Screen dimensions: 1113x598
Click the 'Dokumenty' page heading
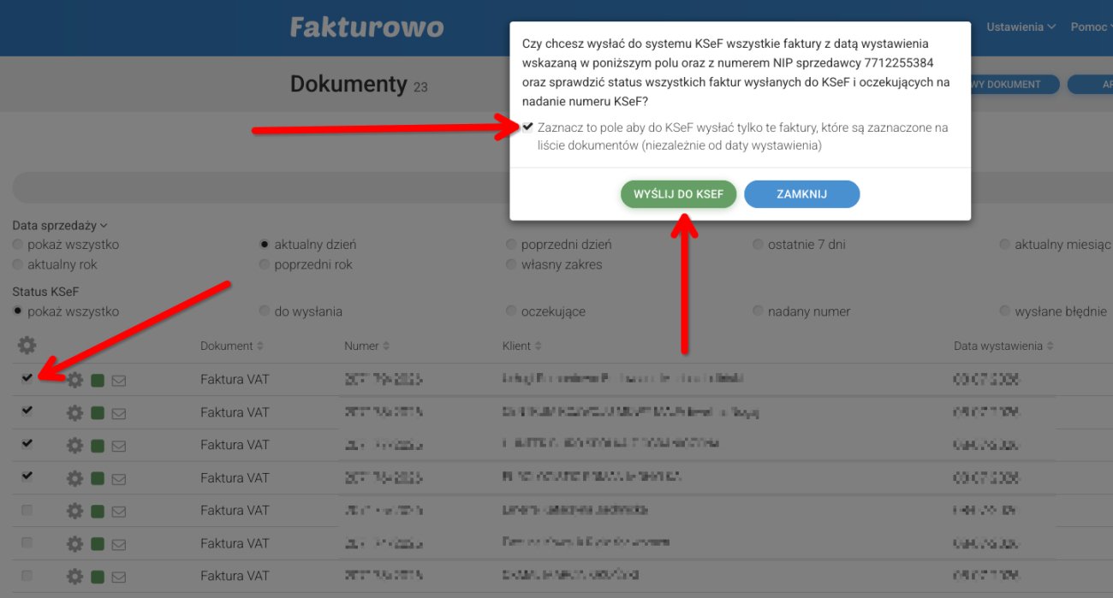pyautogui.click(x=348, y=84)
